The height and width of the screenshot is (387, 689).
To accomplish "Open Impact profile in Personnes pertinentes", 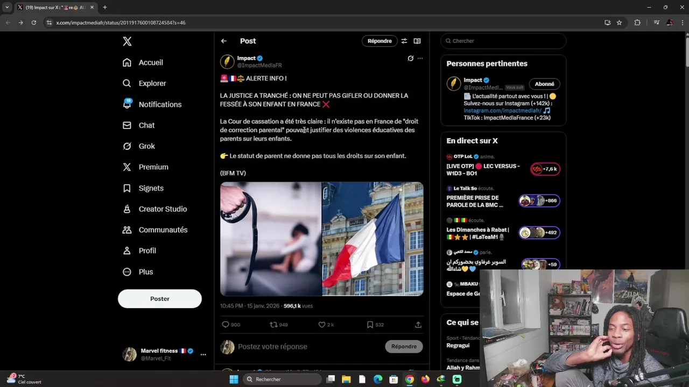I will tap(473, 80).
